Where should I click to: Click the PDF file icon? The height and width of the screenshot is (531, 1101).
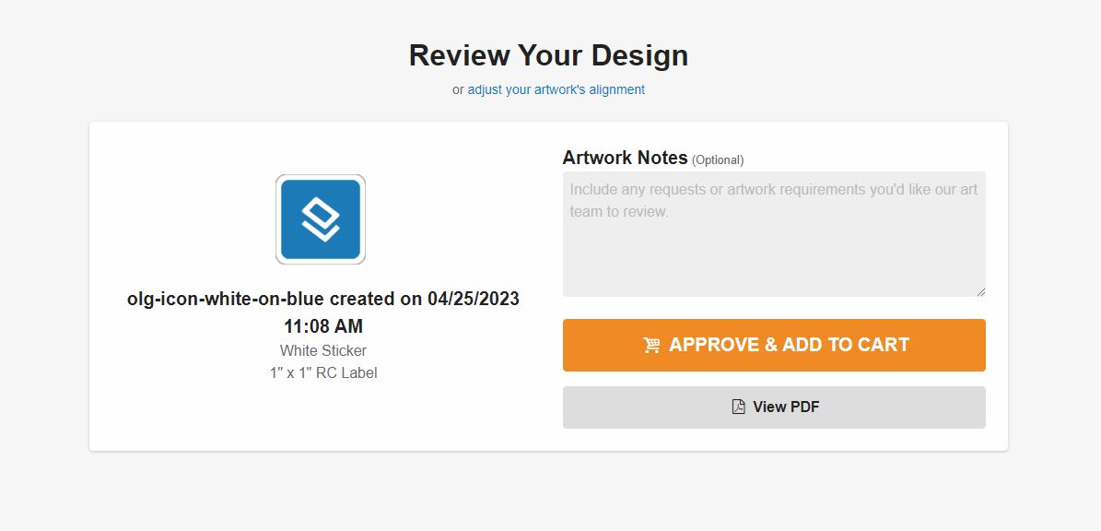[738, 407]
